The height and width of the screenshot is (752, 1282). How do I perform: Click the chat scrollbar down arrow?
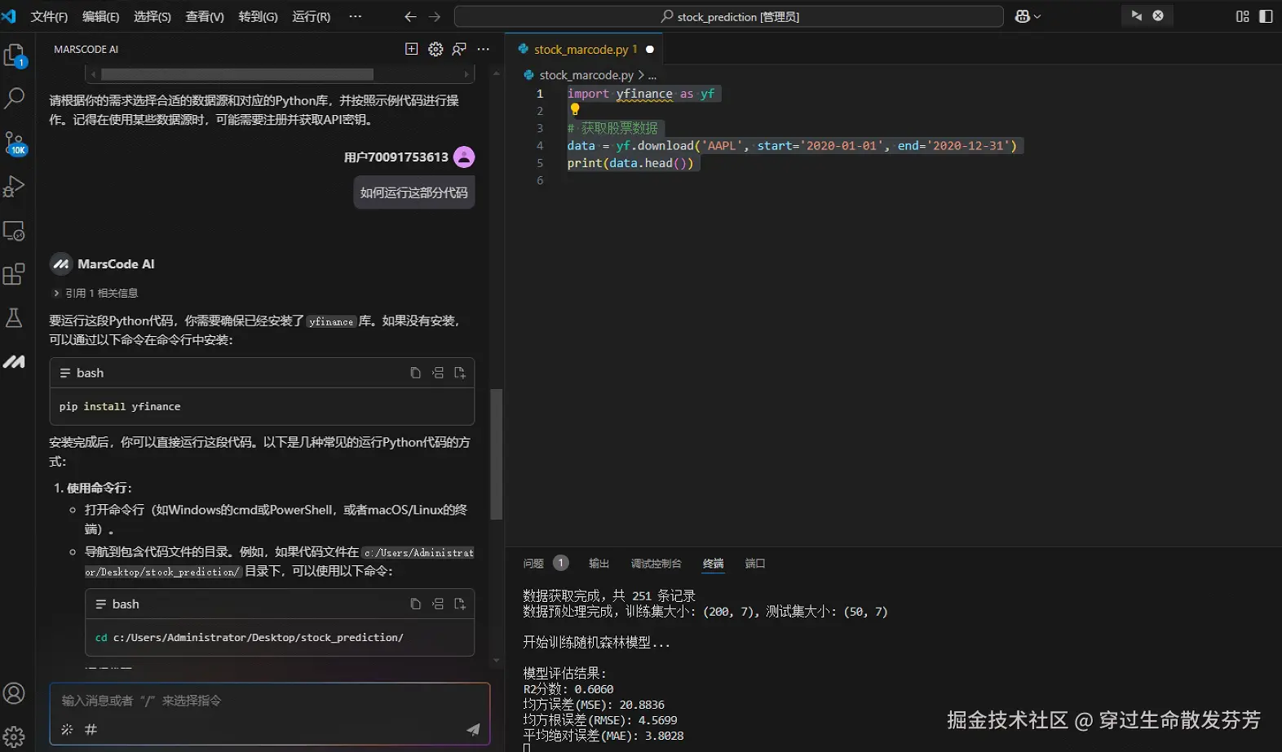496,661
